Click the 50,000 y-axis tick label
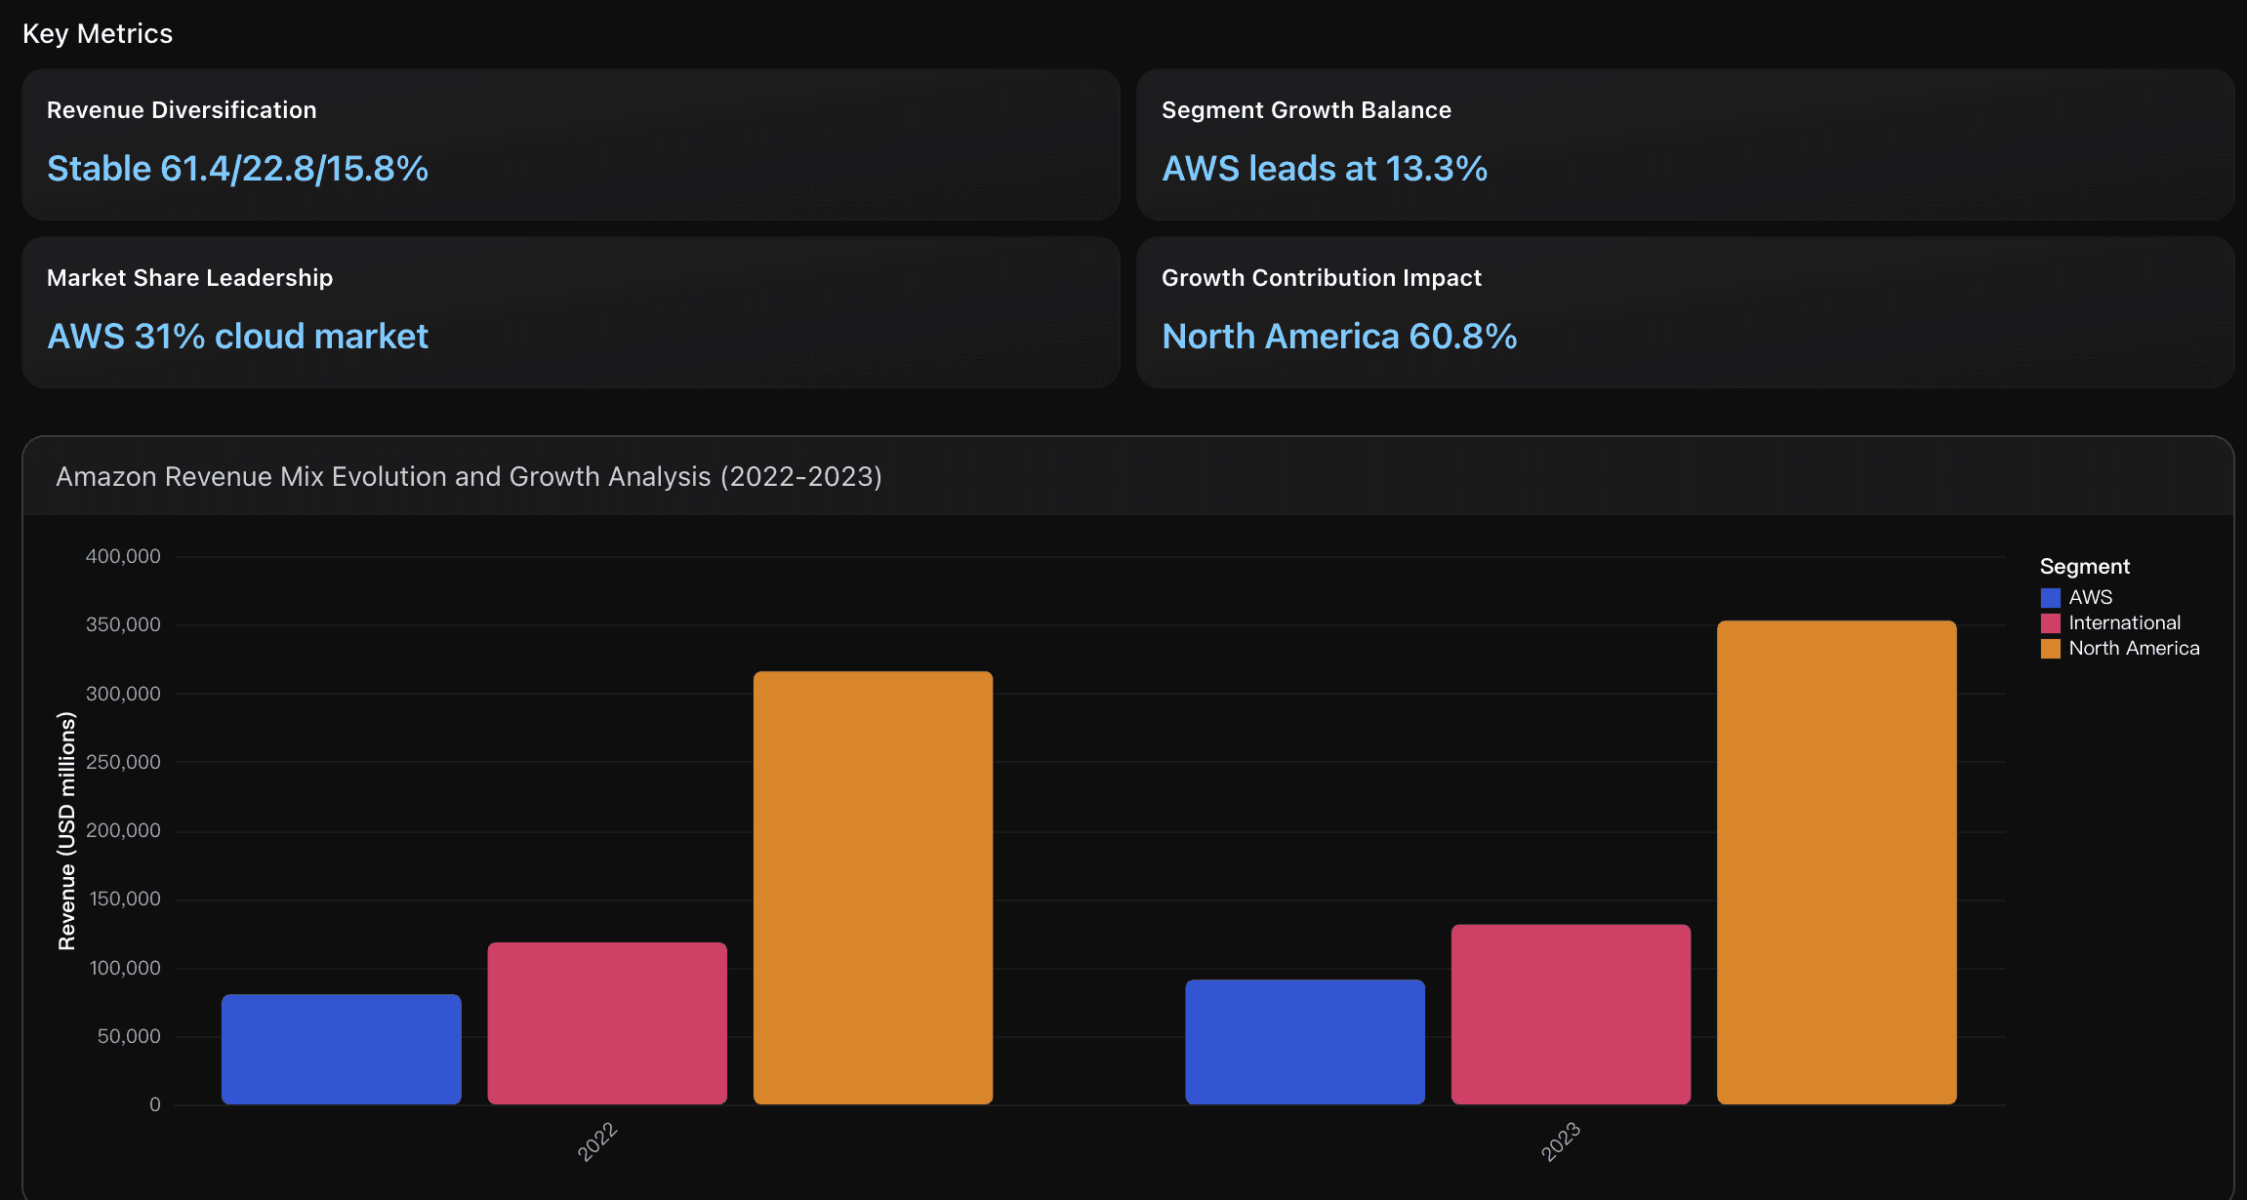Image resolution: width=2247 pixels, height=1200 pixels. pos(129,1036)
